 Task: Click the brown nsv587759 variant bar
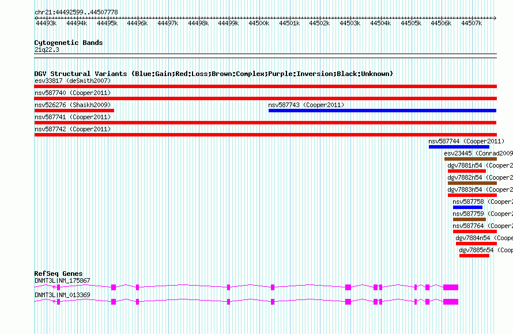pos(469,219)
